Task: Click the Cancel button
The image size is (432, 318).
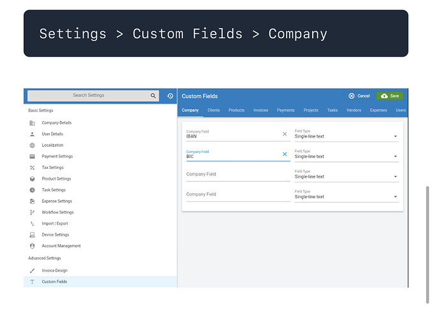Action: pyautogui.click(x=359, y=96)
